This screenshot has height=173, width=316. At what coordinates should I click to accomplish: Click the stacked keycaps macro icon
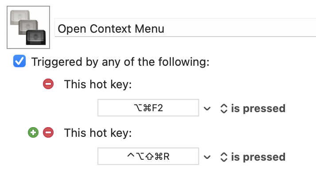point(28,27)
